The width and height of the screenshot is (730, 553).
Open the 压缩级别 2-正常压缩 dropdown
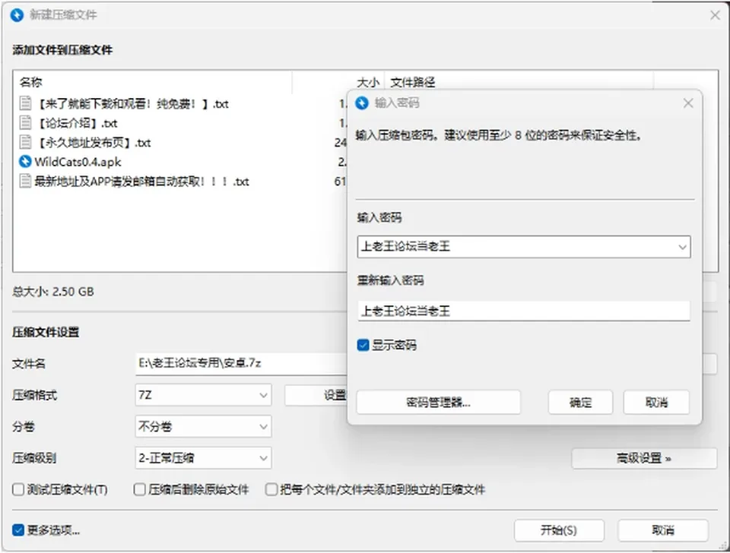coord(204,458)
